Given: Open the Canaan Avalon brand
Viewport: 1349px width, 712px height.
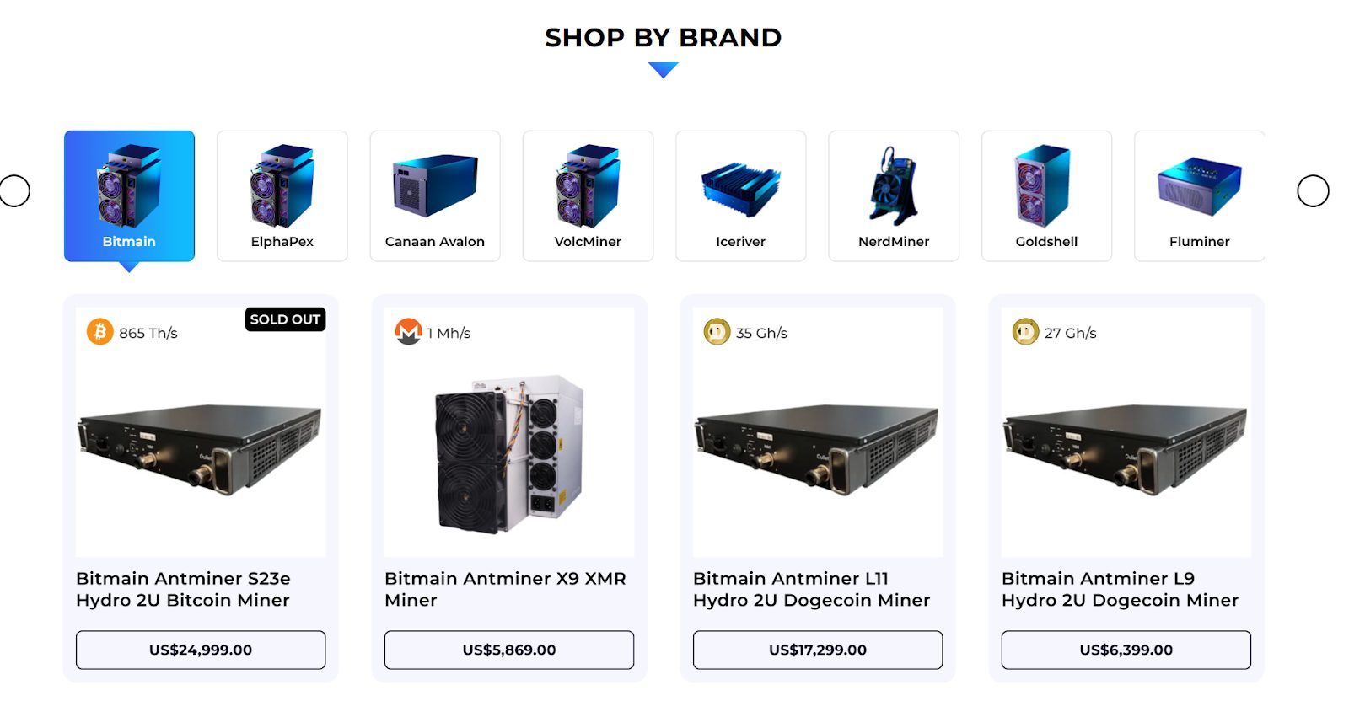Looking at the screenshot, I should coord(435,195).
